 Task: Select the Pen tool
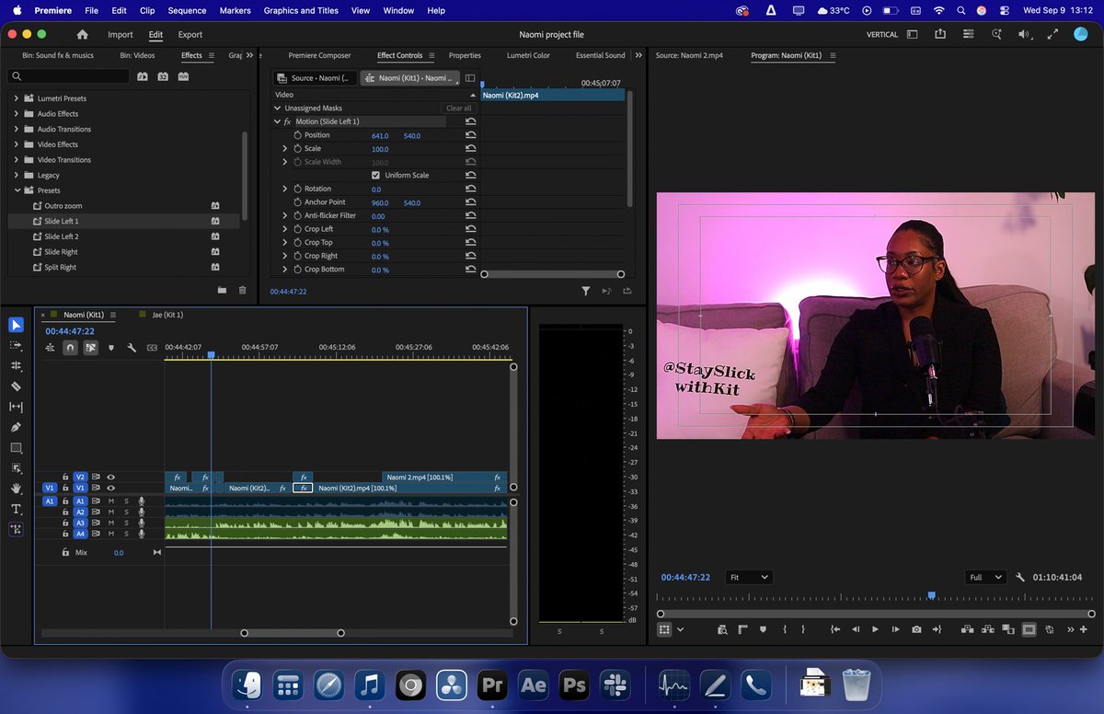(x=16, y=427)
